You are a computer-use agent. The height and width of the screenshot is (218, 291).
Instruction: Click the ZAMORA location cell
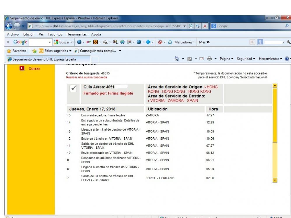tap(152, 115)
